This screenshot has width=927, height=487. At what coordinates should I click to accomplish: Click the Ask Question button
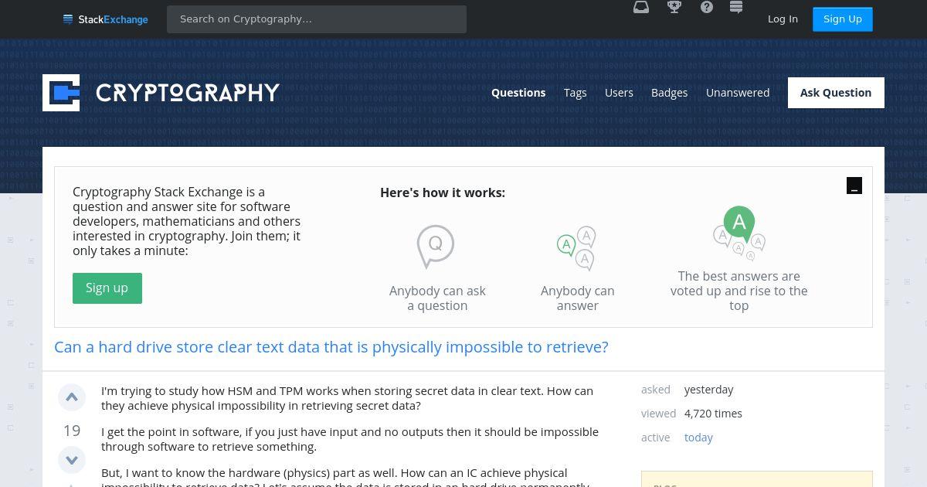(836, 93)
